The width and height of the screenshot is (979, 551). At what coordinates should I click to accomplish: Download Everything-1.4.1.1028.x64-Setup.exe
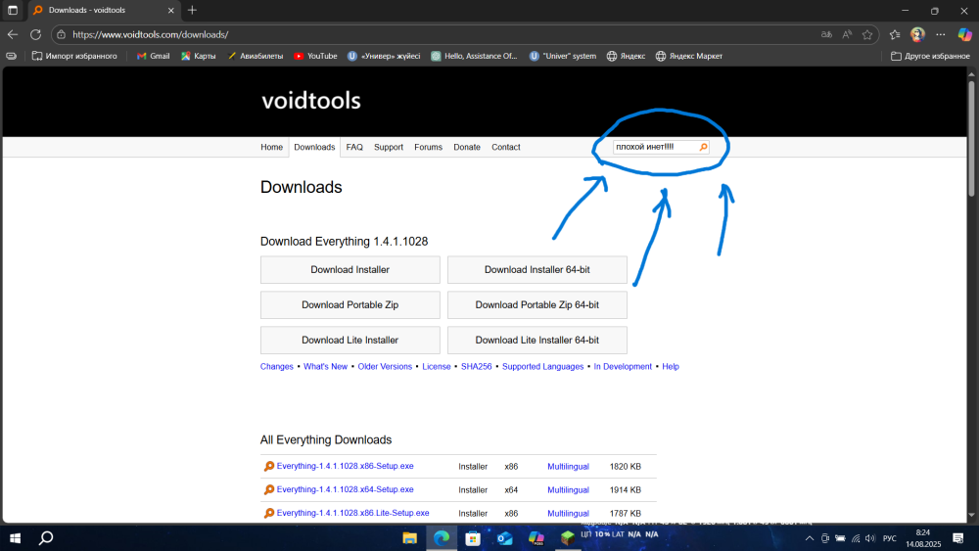345,490
